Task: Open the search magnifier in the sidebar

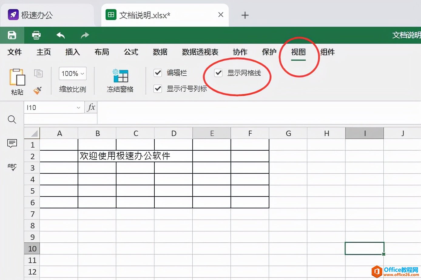Action: pos(12,119)
